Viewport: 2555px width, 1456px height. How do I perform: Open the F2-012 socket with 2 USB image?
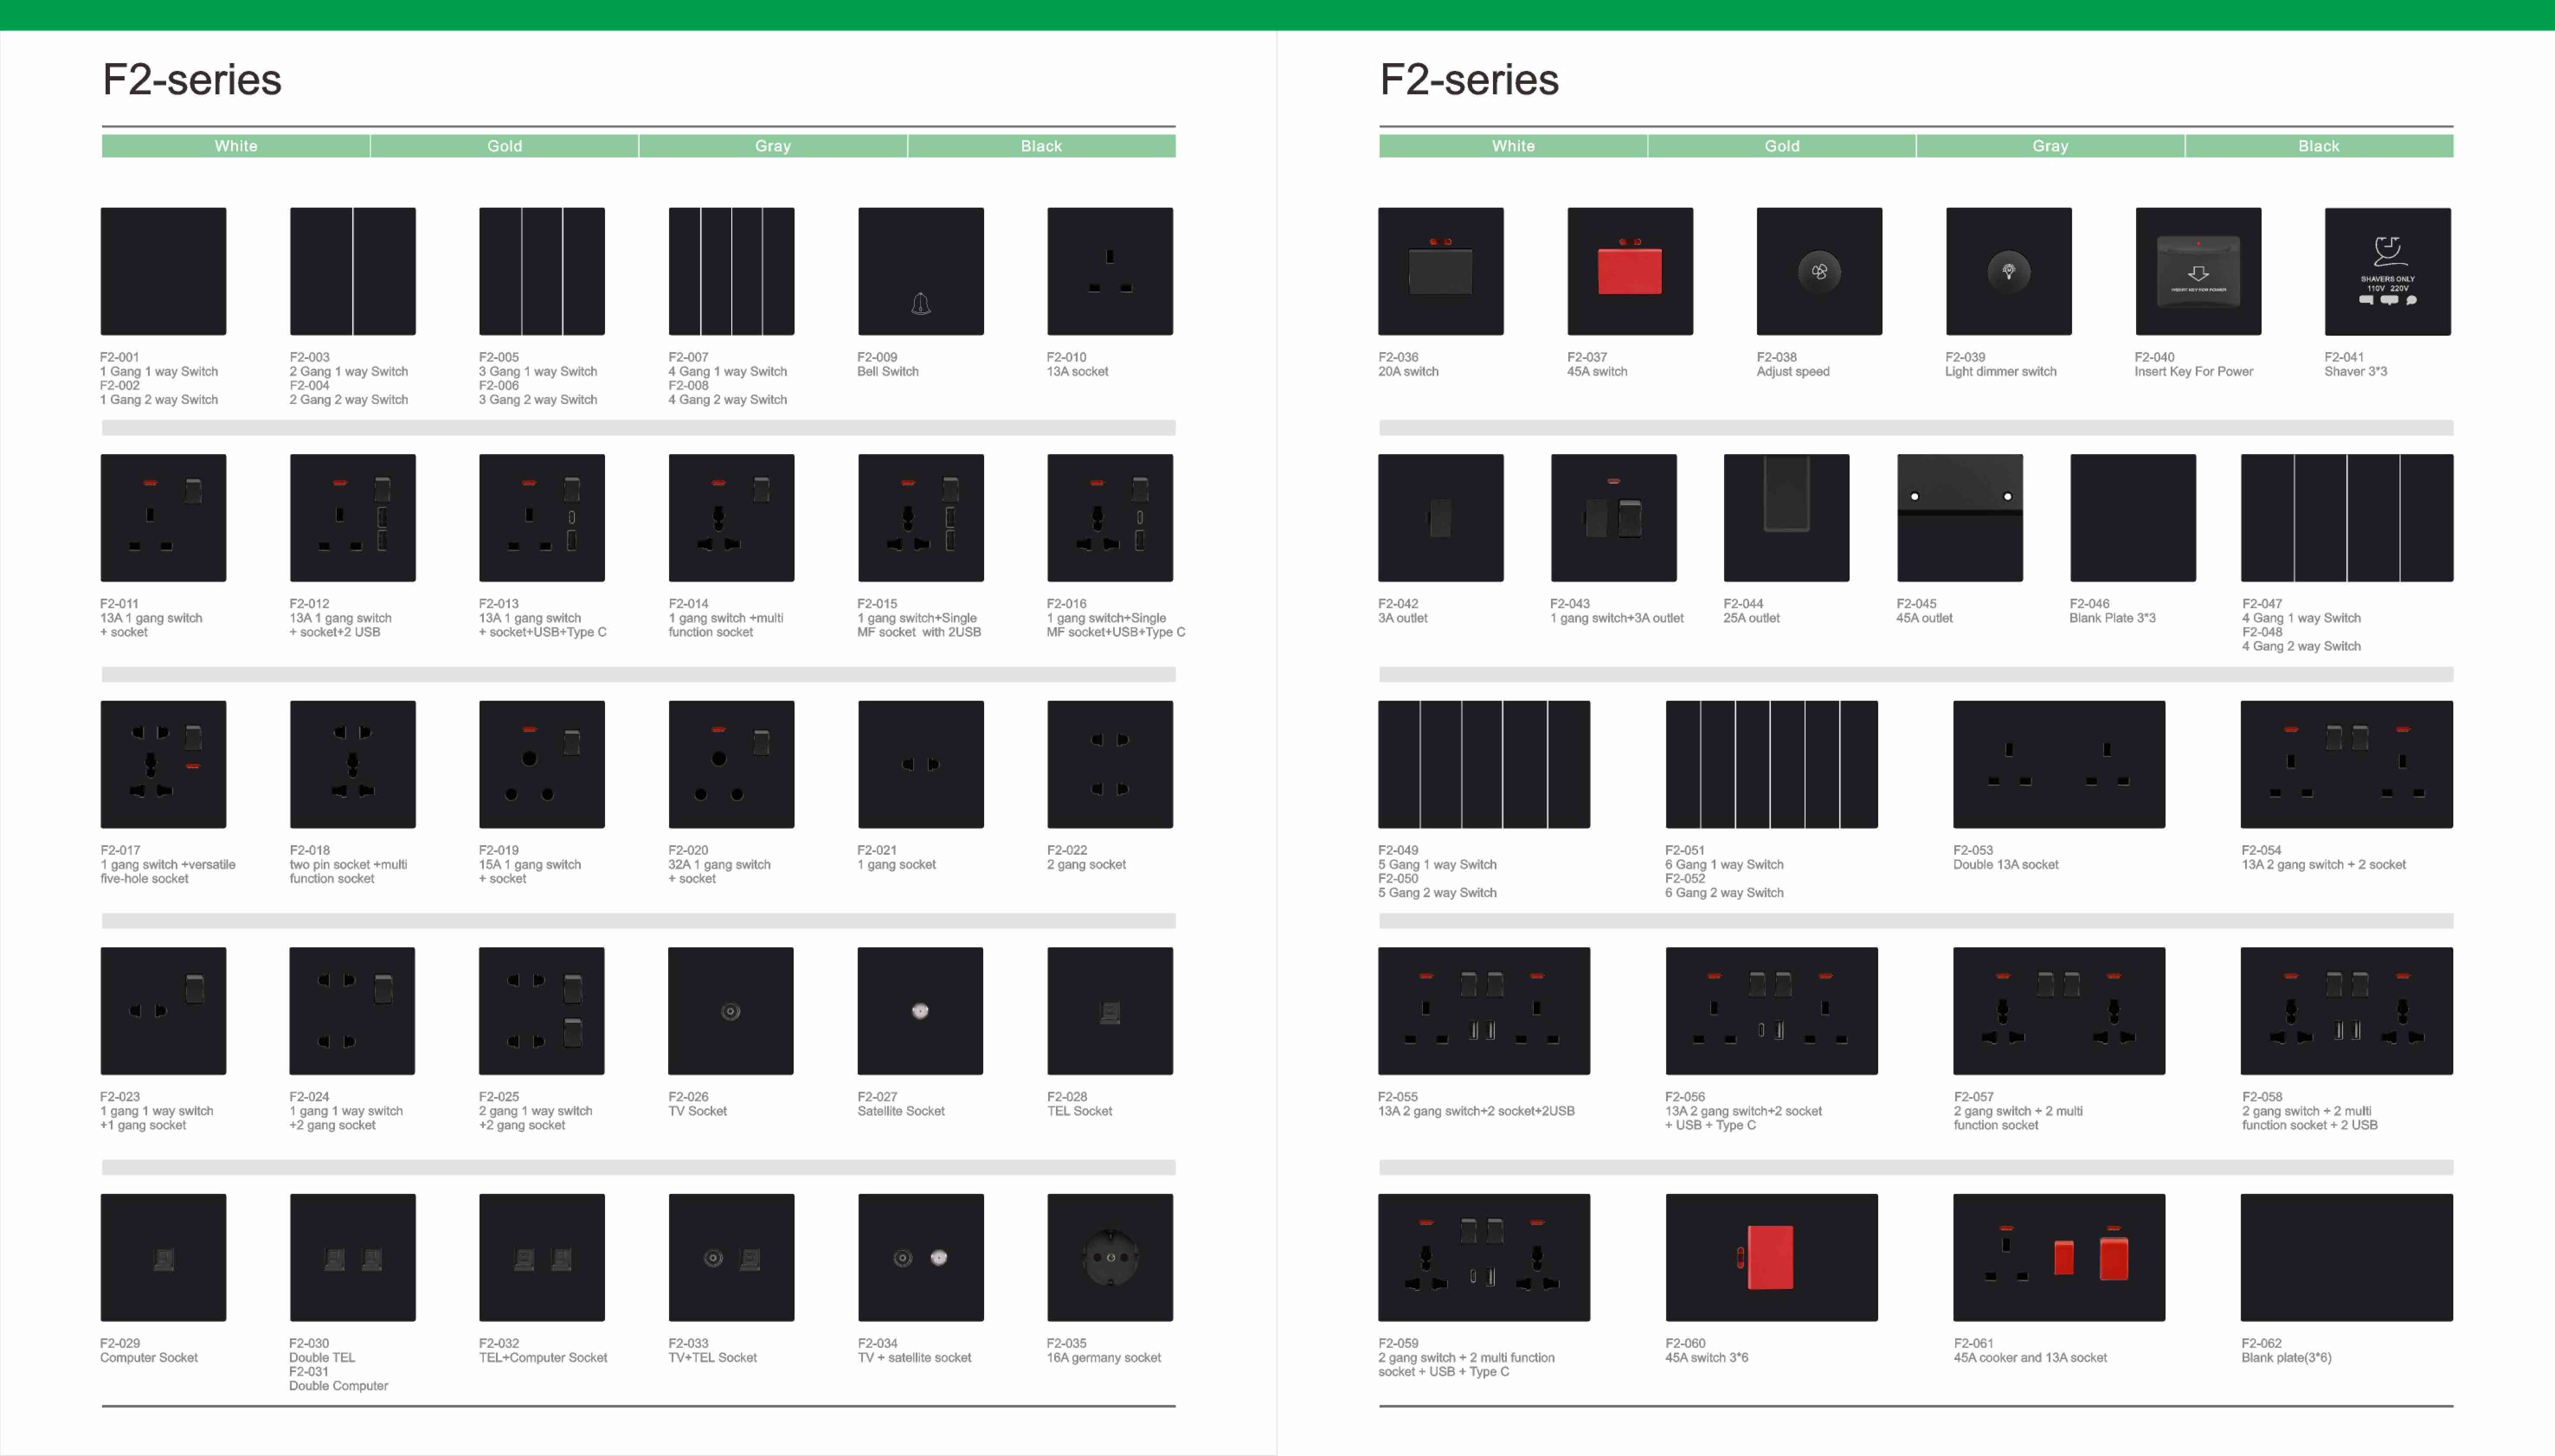pos(352,518)
